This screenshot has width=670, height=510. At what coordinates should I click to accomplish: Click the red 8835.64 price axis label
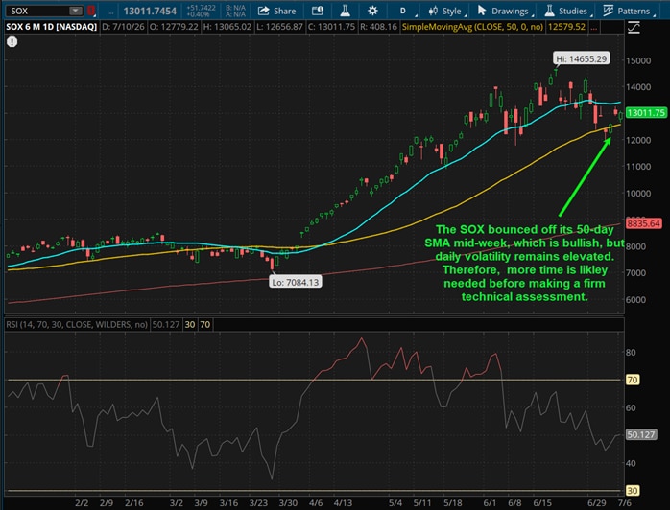(x=643, y=223)
